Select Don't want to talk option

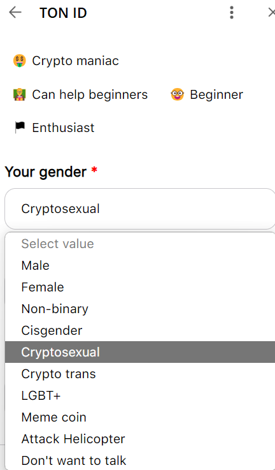point(140,460)
